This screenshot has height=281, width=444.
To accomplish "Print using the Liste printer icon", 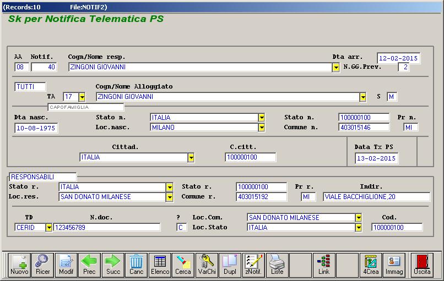I will coord(277,265).
